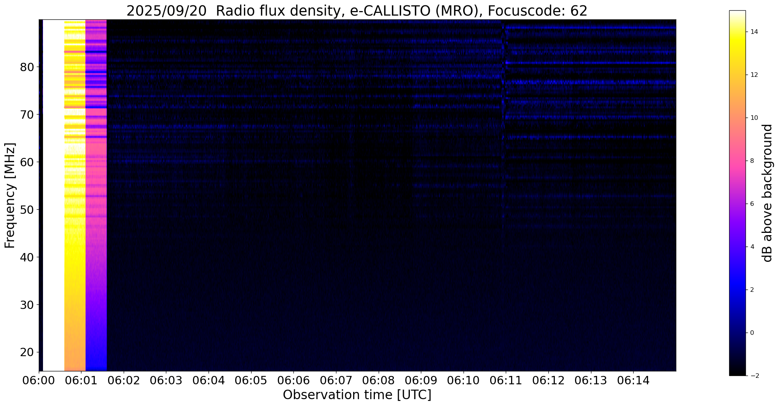Select the 06:00 time tick label

tap(39, 381)
